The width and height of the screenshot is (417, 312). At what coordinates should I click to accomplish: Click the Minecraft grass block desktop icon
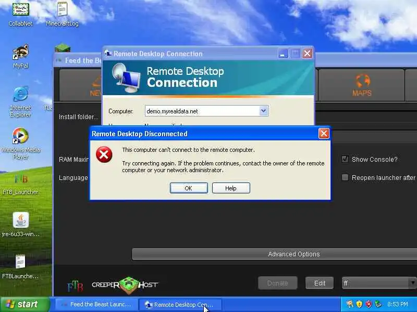(63, 48)
